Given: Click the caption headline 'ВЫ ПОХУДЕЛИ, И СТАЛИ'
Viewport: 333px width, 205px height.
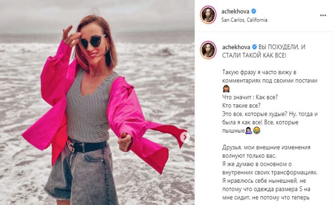Looking at the screenshot, I should [264, 51].
